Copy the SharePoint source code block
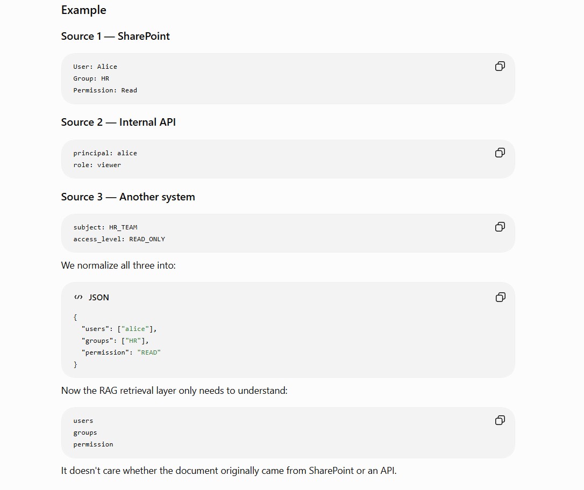The width and height of the screenshot is (584, 490). (500, 66)
